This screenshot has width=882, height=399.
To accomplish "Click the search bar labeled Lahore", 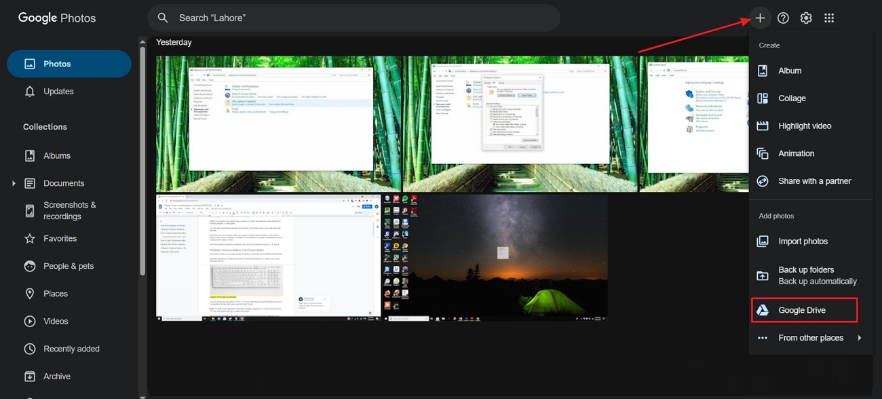I will [353, 18].
